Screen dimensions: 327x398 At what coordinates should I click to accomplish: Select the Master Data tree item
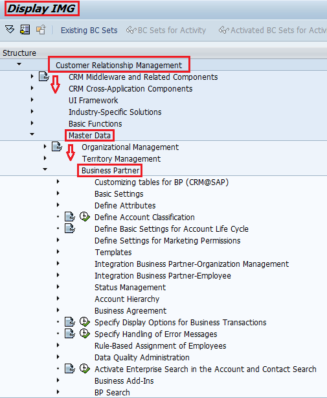(x=89, y=135)
